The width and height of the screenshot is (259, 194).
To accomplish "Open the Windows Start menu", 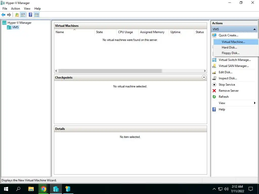I will (x=6, y=189).
